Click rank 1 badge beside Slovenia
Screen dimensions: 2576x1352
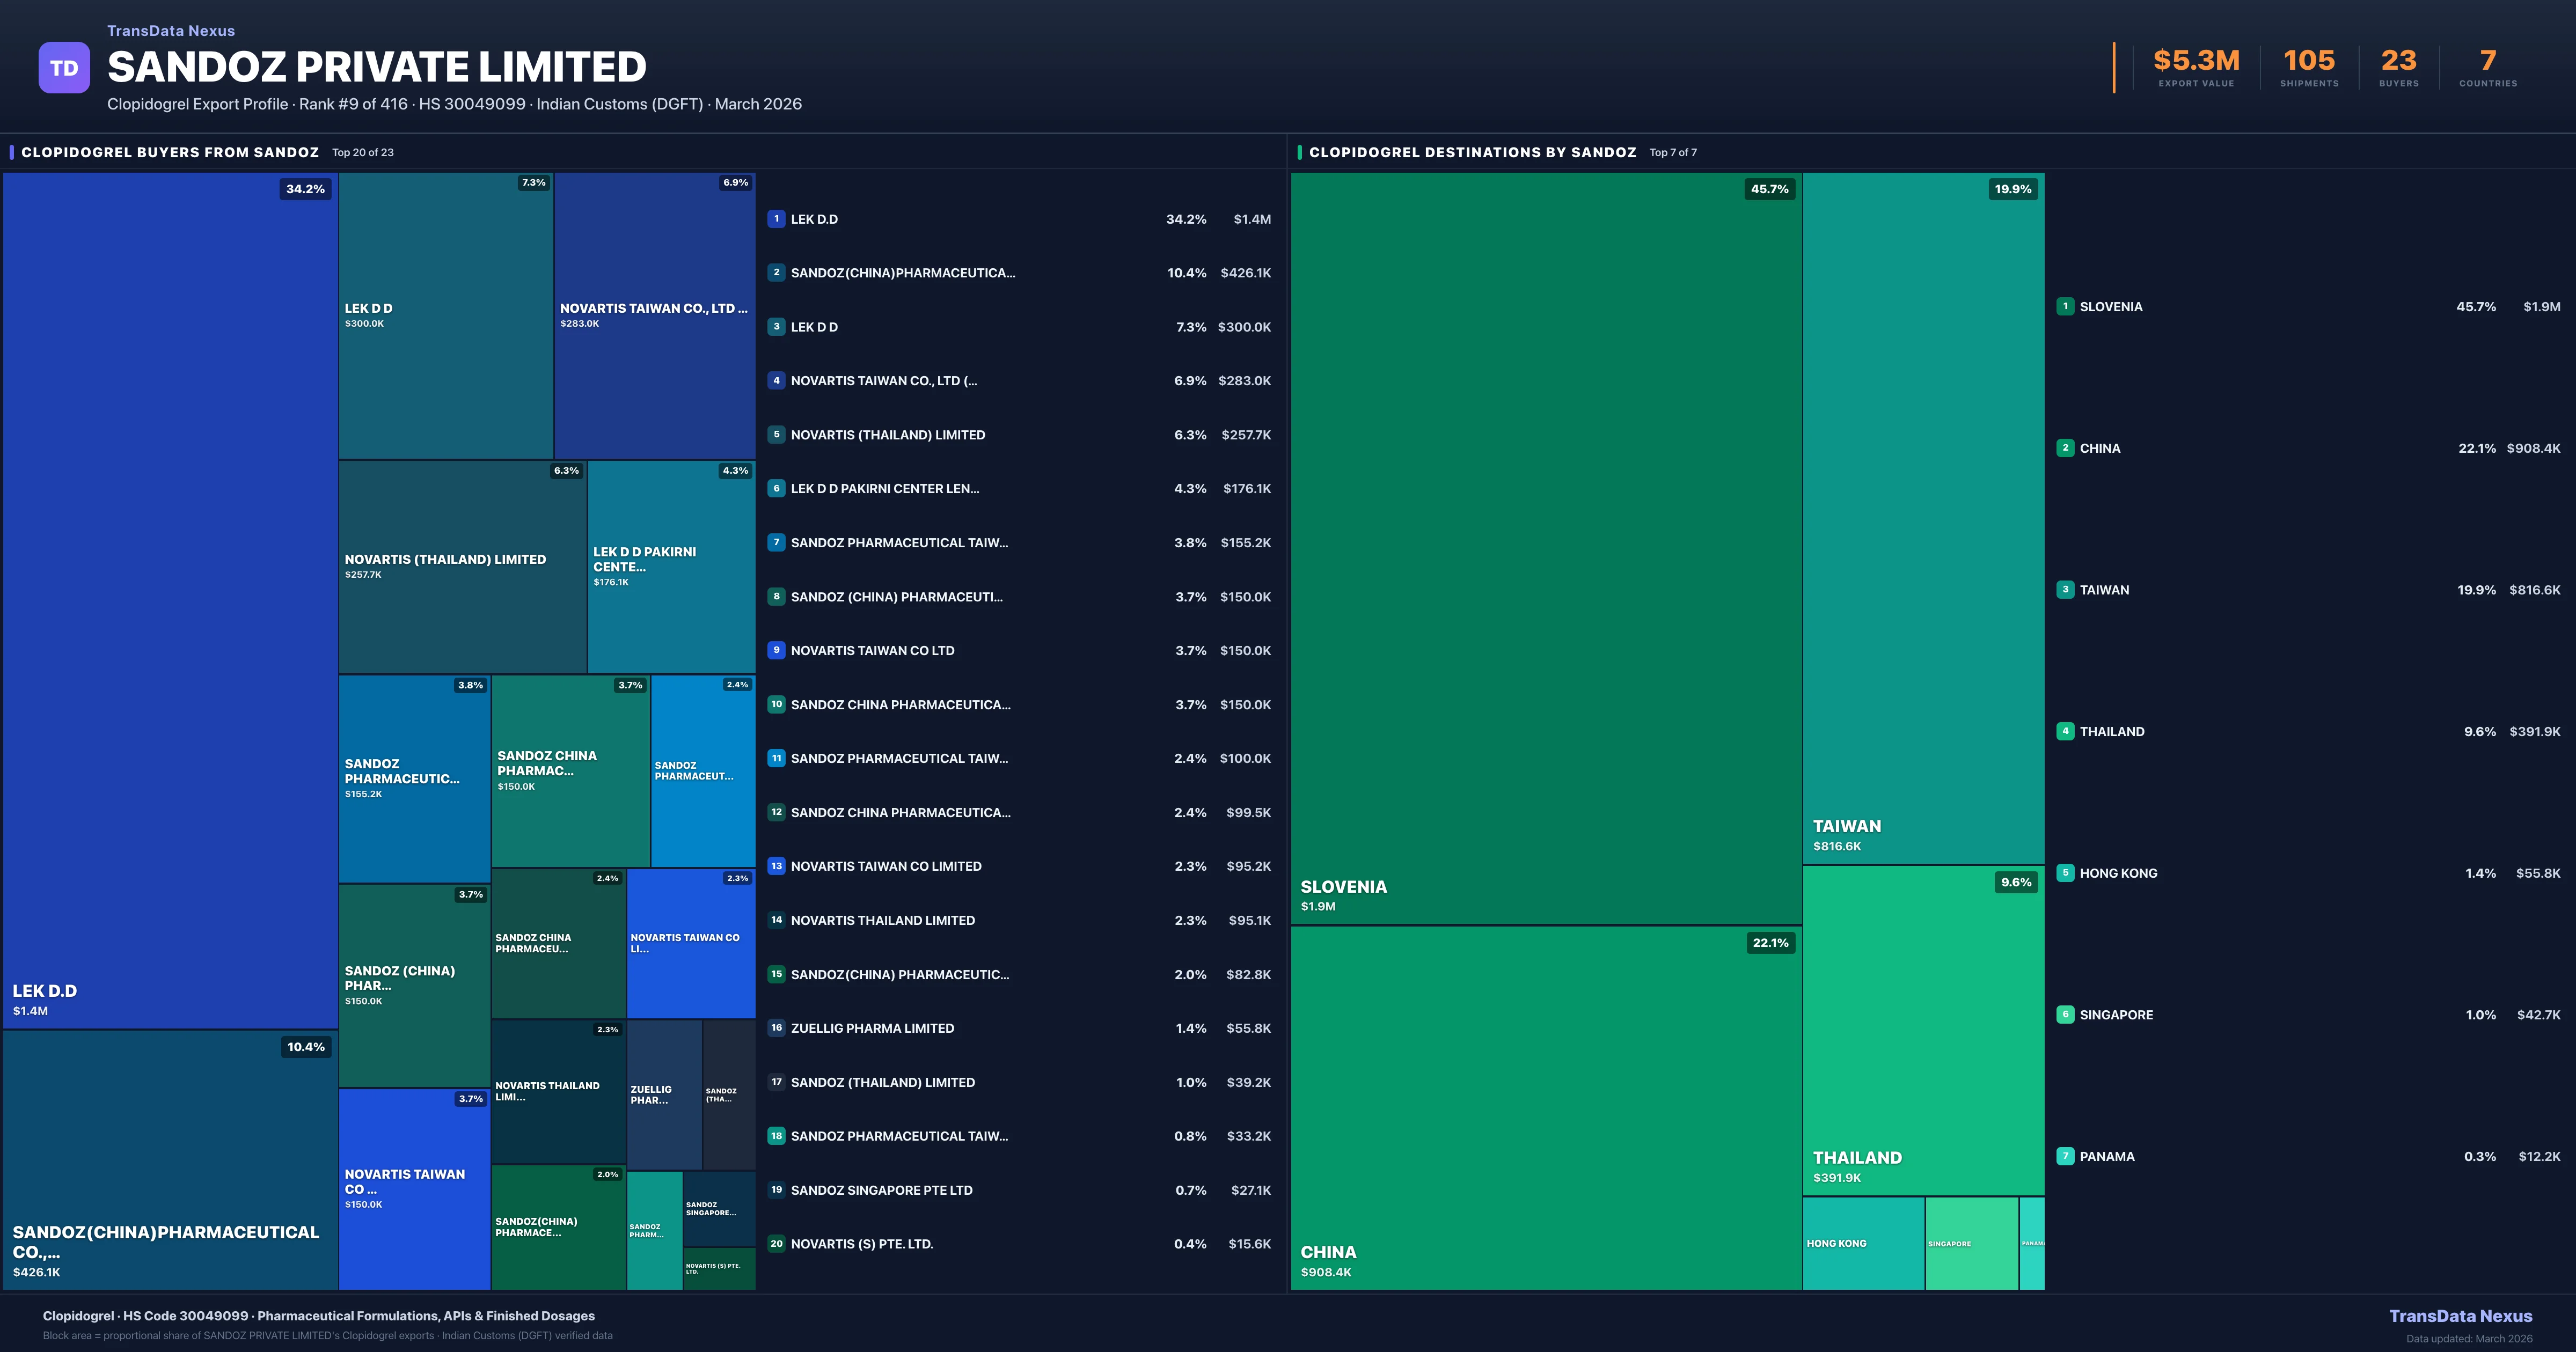point(2065,307)
